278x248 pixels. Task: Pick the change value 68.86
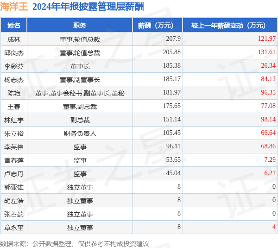(268, 146)
